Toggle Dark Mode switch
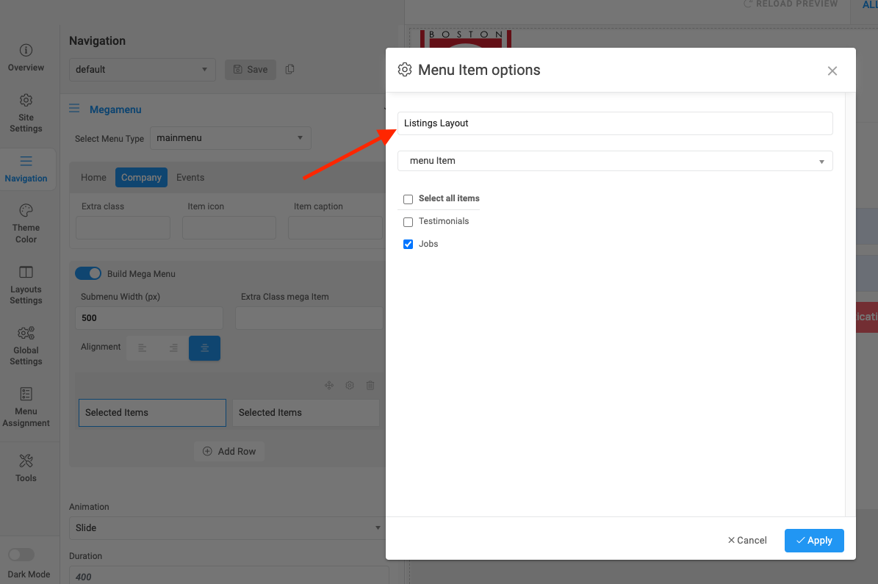 tap(21, 555)
